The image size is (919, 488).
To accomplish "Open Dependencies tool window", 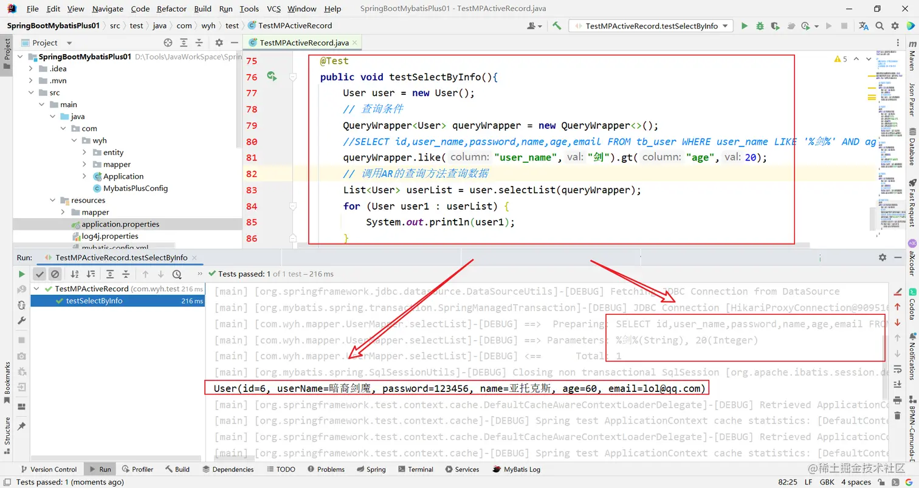I will (228, 469).
